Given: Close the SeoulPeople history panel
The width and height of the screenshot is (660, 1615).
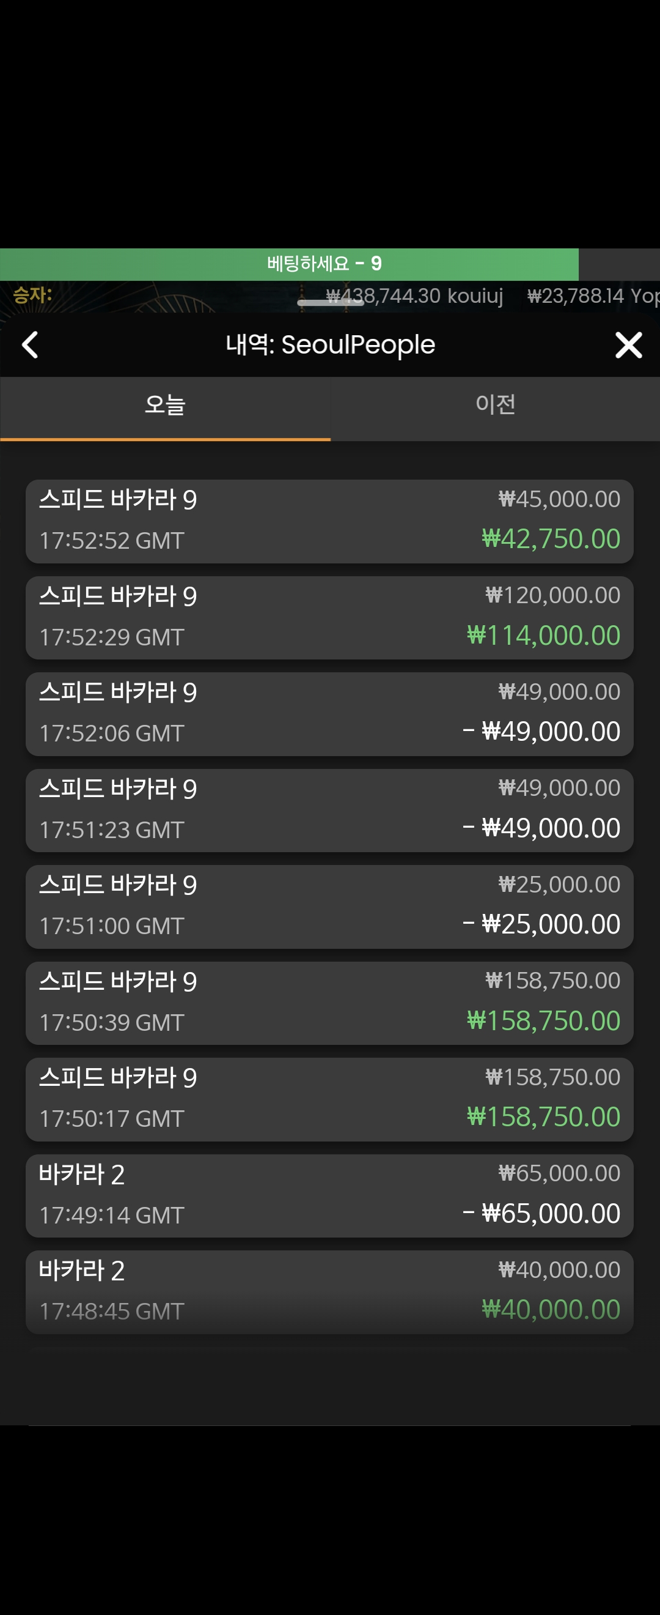Looking at the screenshot, I should point(628,345).
